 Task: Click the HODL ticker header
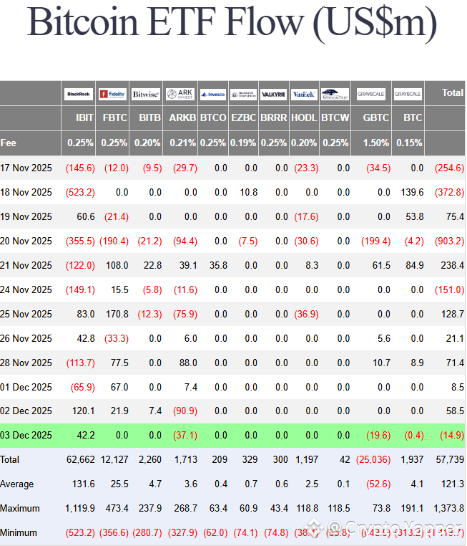point(304,118)
